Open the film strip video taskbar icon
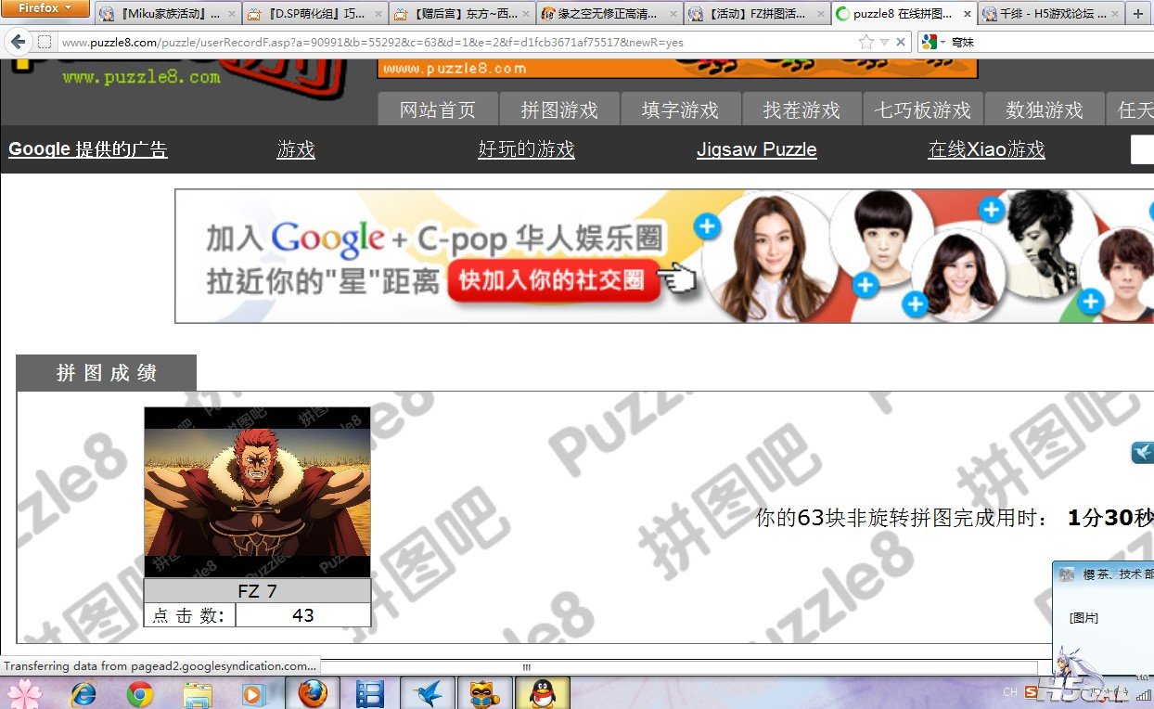The image size is (1154, 709). point(370,693)
